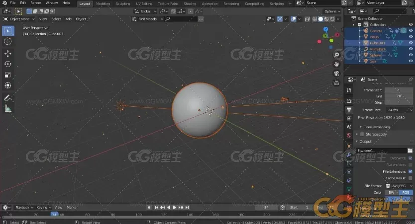Open the Tool properties tab
Screen dimensions: 415x224
coord(349,90)
